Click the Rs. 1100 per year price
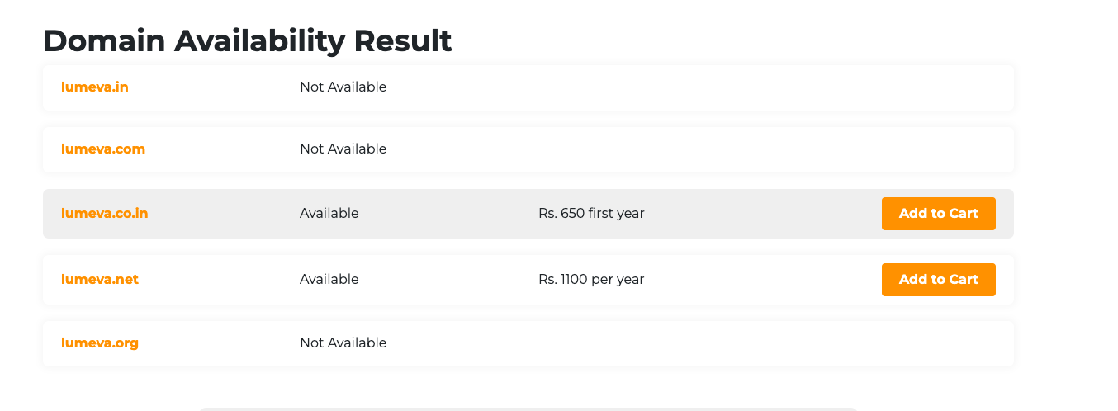 [x=591, y=279]
